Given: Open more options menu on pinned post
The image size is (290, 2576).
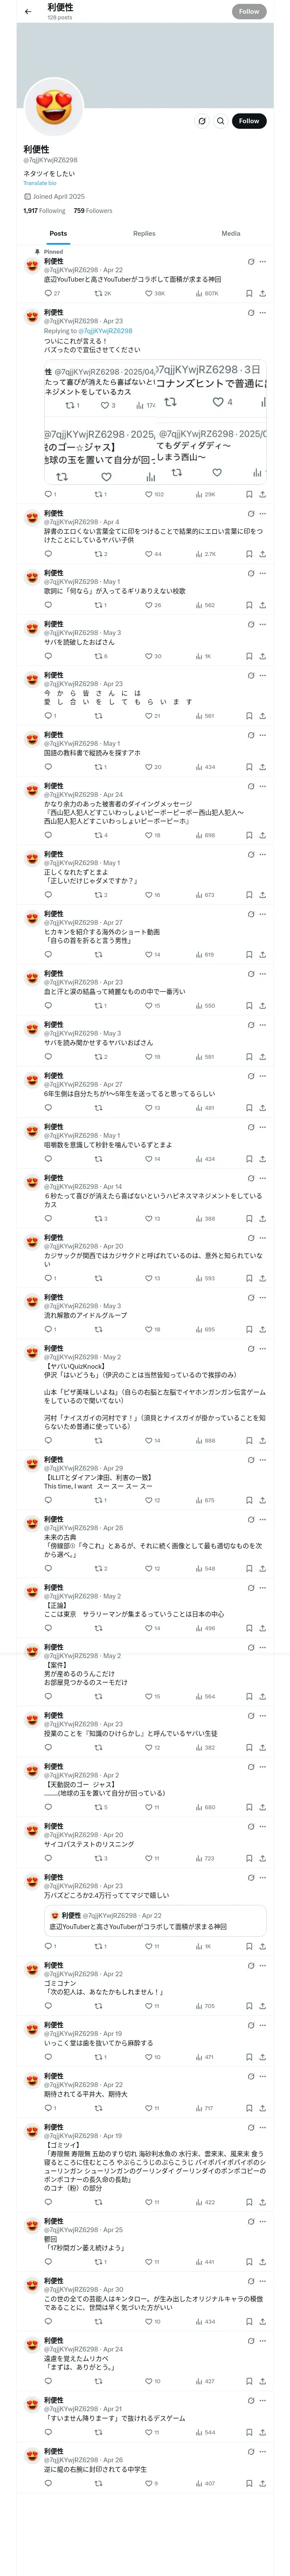Looking at the screenshot, I should [263, 262].
